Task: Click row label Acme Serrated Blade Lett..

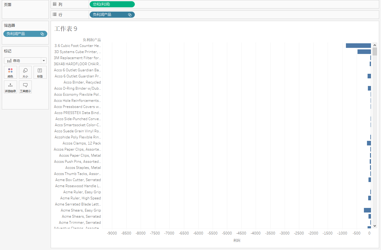Action: click(x=78, y=204)
